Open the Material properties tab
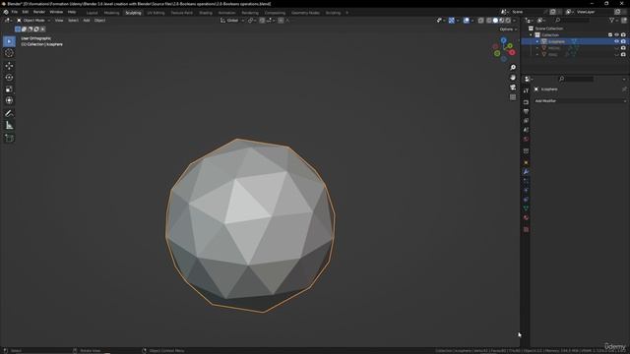630x354 pixels. (526, 217)
